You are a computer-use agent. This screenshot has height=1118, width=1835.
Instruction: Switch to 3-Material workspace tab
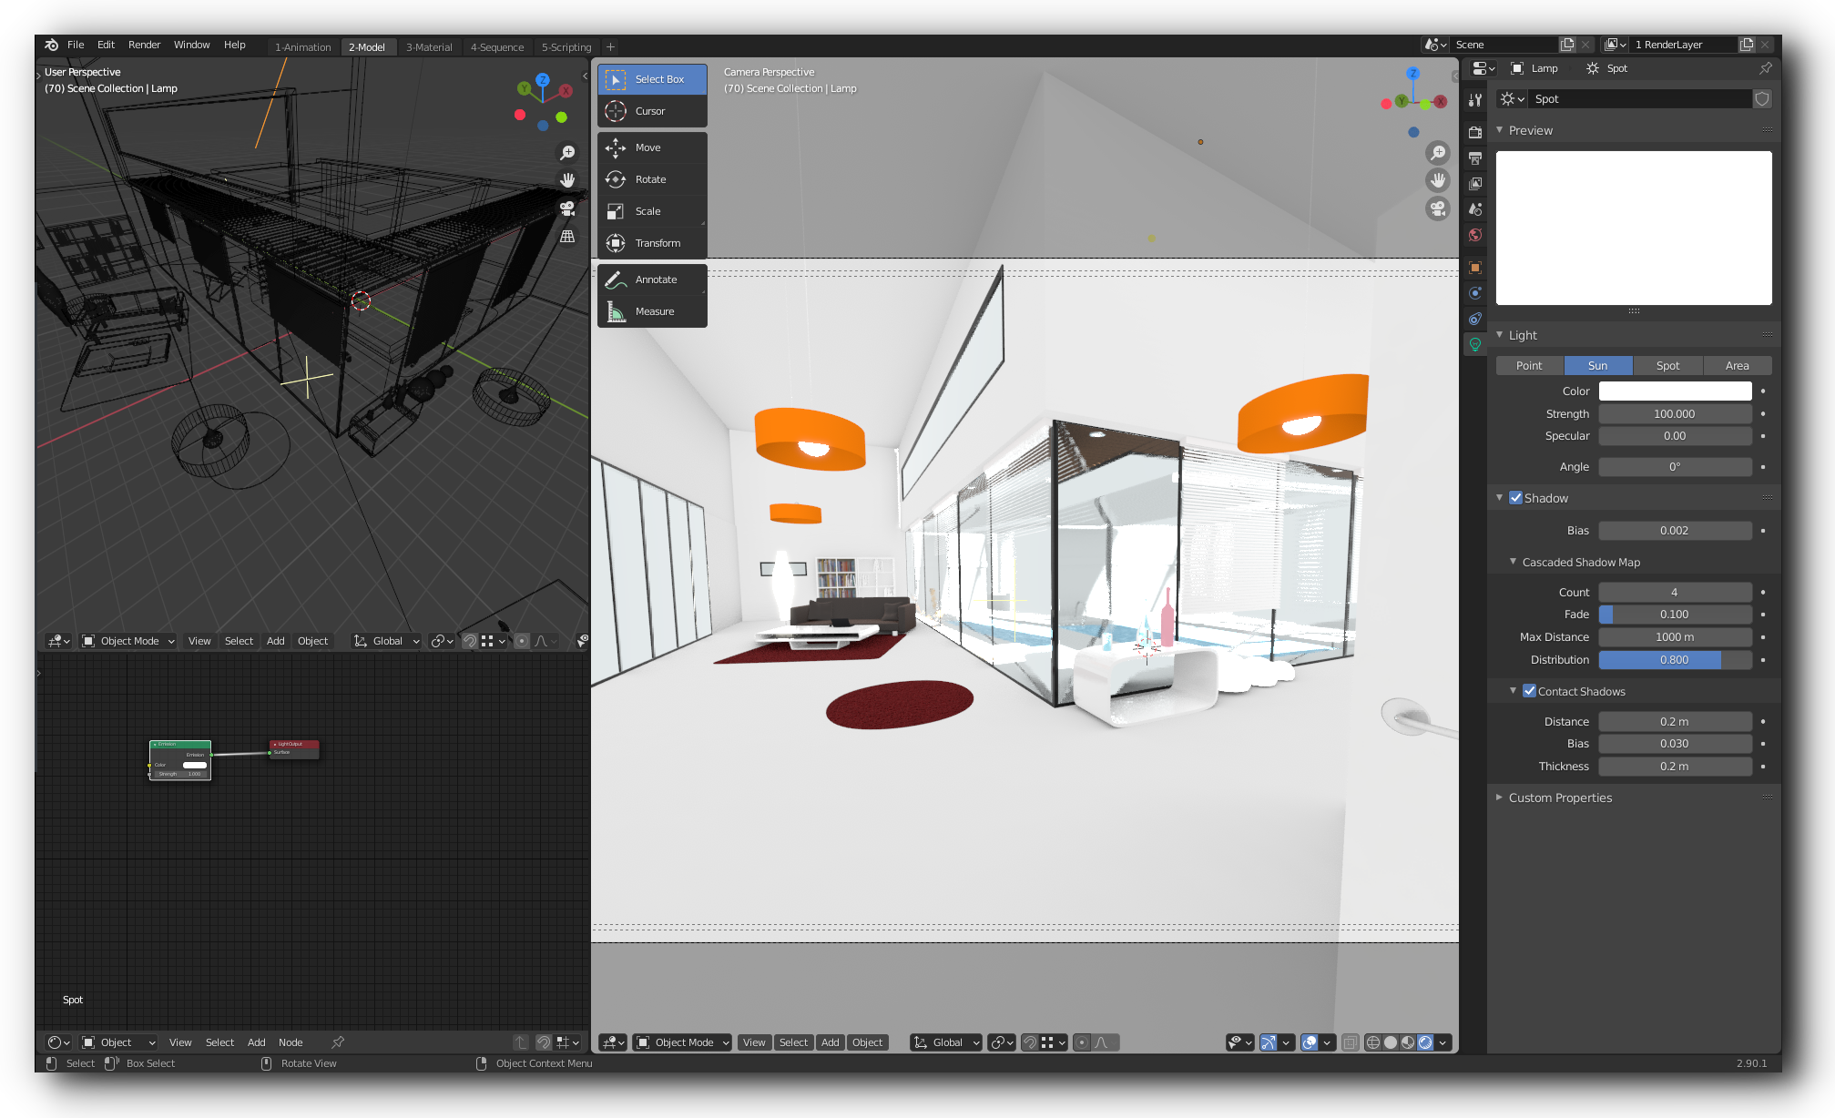429,47
